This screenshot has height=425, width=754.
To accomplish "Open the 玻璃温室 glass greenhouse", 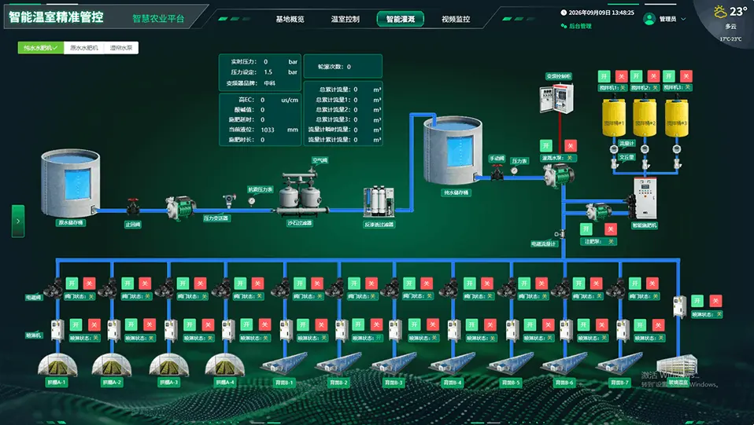I will coord(677,364).
